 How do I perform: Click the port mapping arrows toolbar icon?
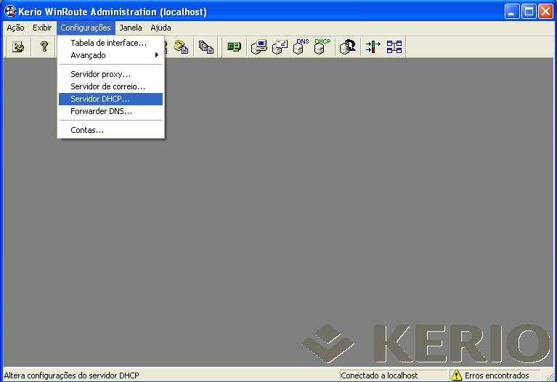[x=373, y=47]
